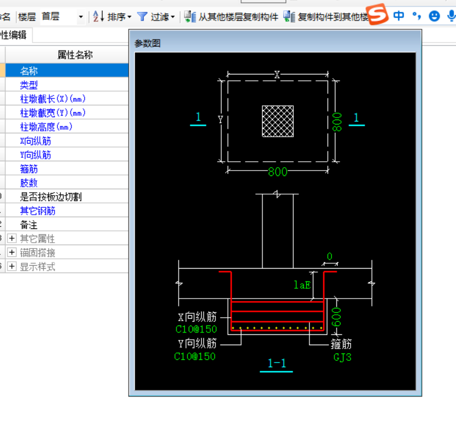Open the 排序 sort dropdown

click(x=119, y=17)
